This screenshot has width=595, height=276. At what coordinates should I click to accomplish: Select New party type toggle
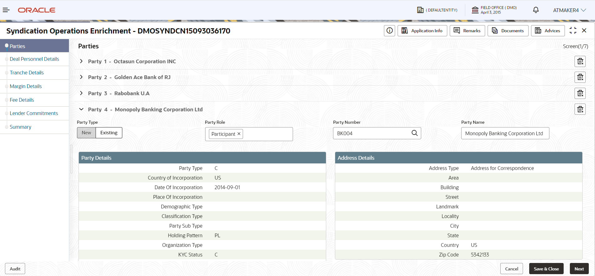click(86, 133)
